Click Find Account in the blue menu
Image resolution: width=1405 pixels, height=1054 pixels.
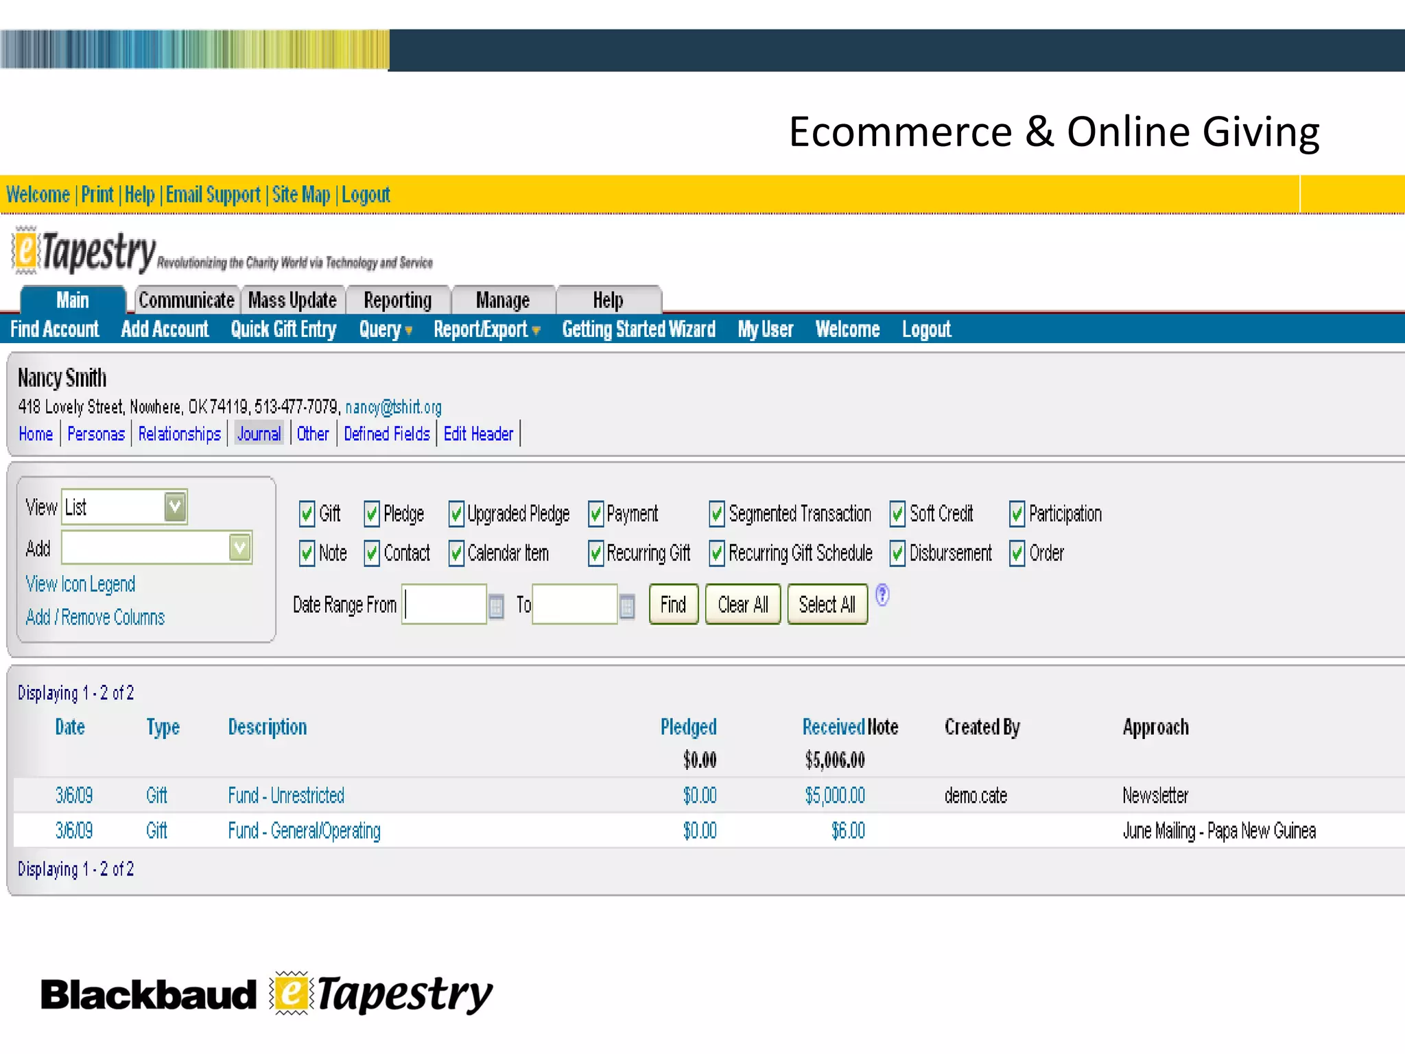click(55, 329)
